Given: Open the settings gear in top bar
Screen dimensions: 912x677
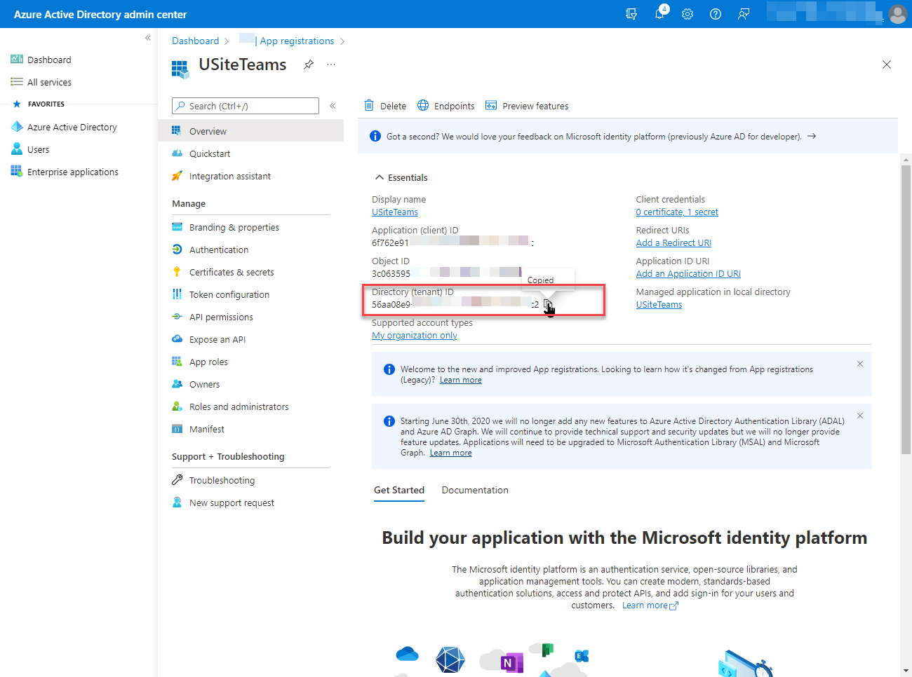Looking at the screenshot, I should 688,14.
